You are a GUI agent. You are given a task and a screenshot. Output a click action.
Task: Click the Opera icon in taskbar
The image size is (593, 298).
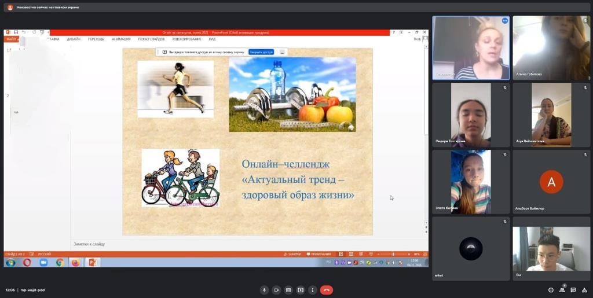[x=27, y=263]
